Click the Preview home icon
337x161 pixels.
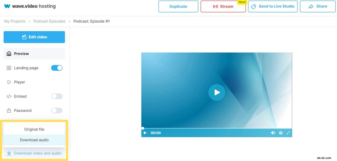click(x=9, y=54)
